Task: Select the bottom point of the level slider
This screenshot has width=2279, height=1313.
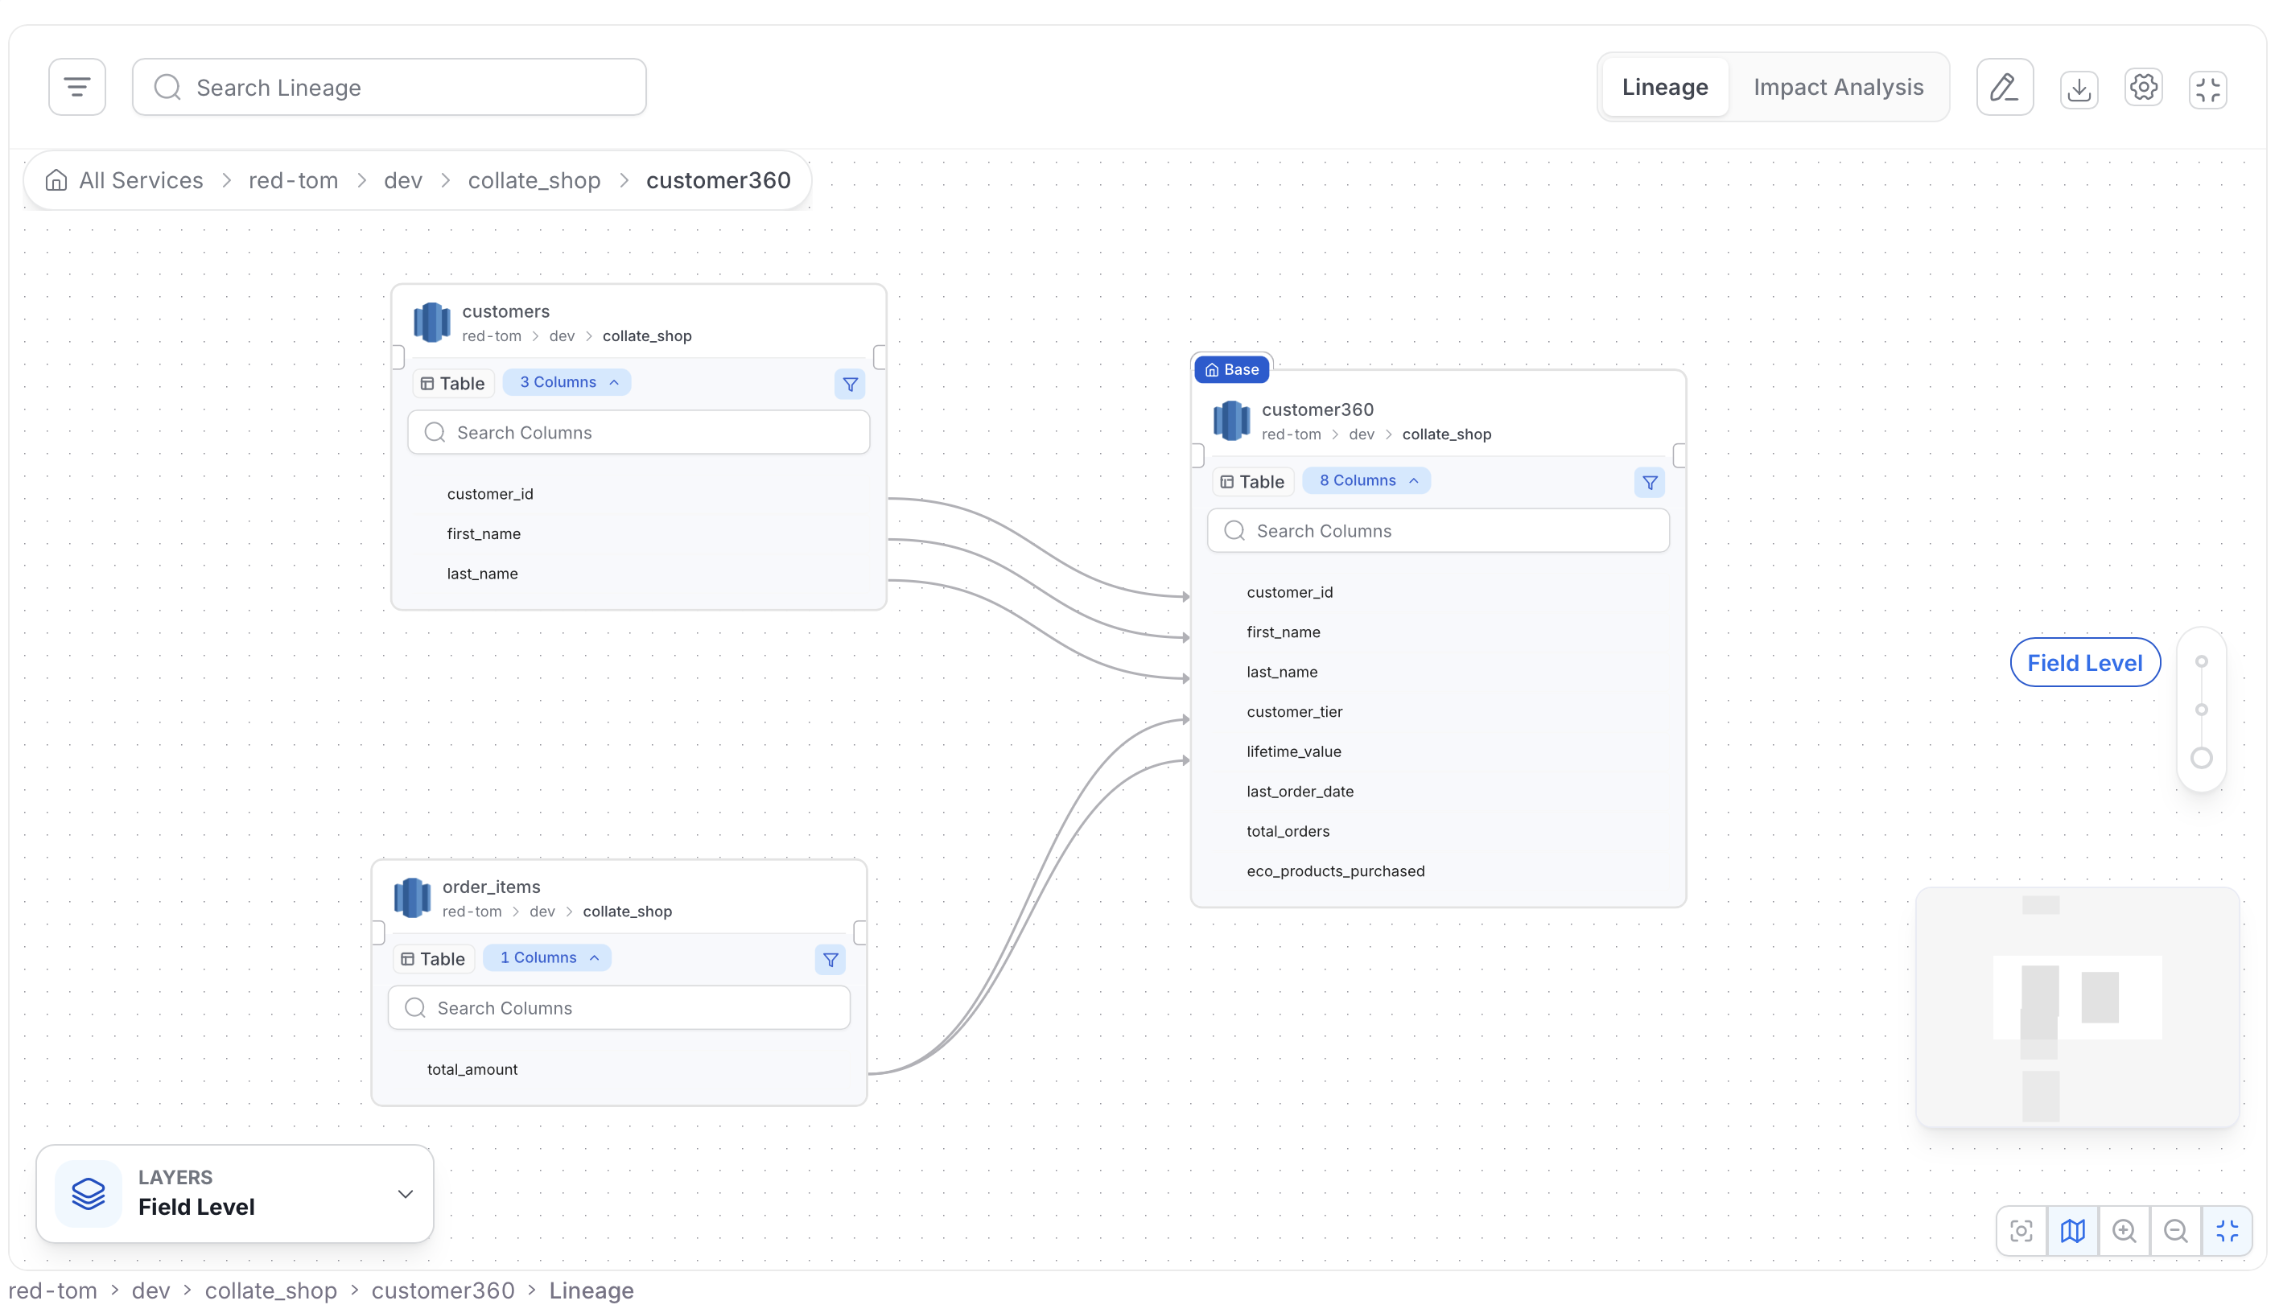Action: (2202, 759)
